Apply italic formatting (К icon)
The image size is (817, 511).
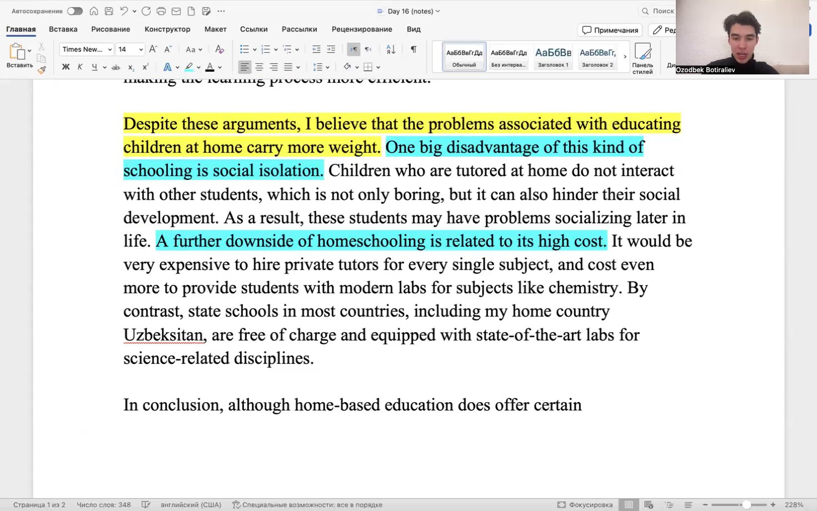[x=79, y=67]
